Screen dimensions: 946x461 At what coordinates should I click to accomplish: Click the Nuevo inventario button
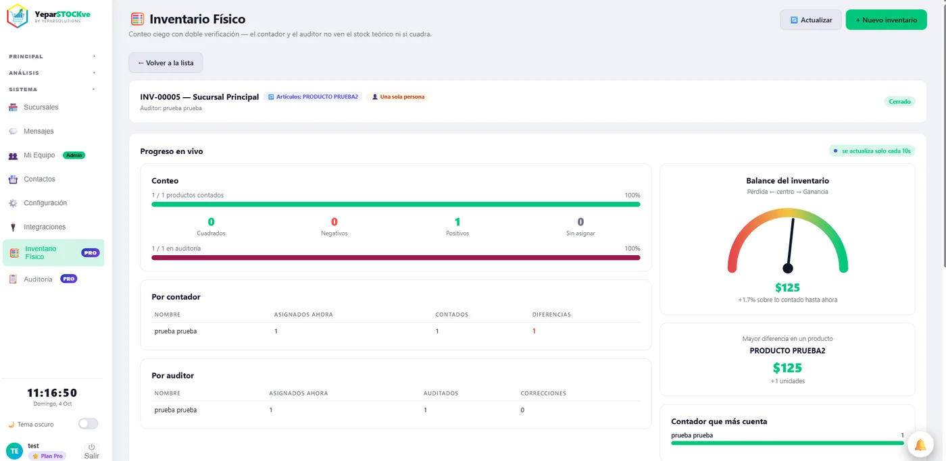[x=886, y=20]
